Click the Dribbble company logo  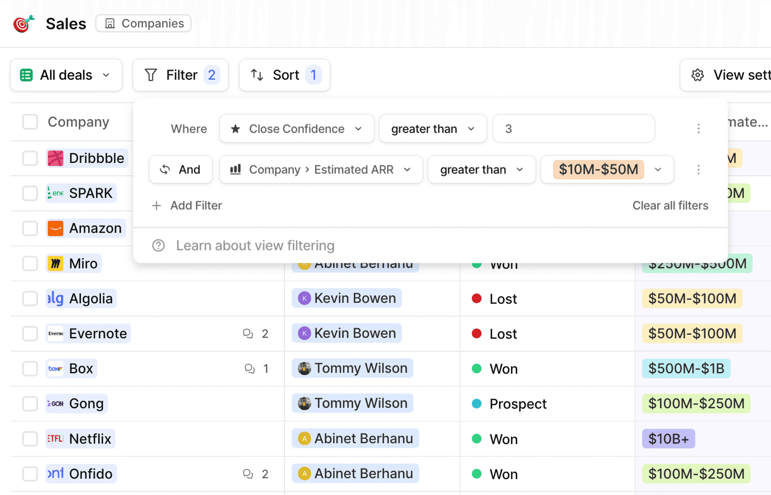click(55, 158)
